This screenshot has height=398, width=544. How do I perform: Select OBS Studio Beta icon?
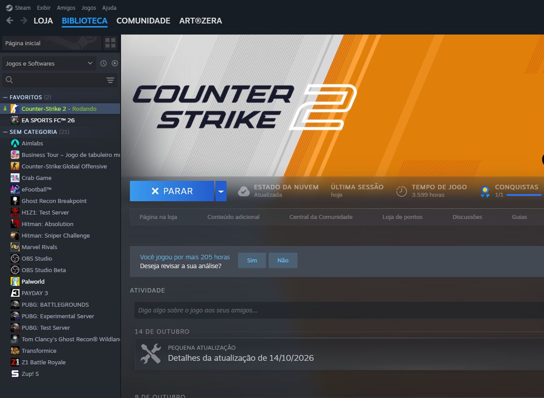coord(15,270)
